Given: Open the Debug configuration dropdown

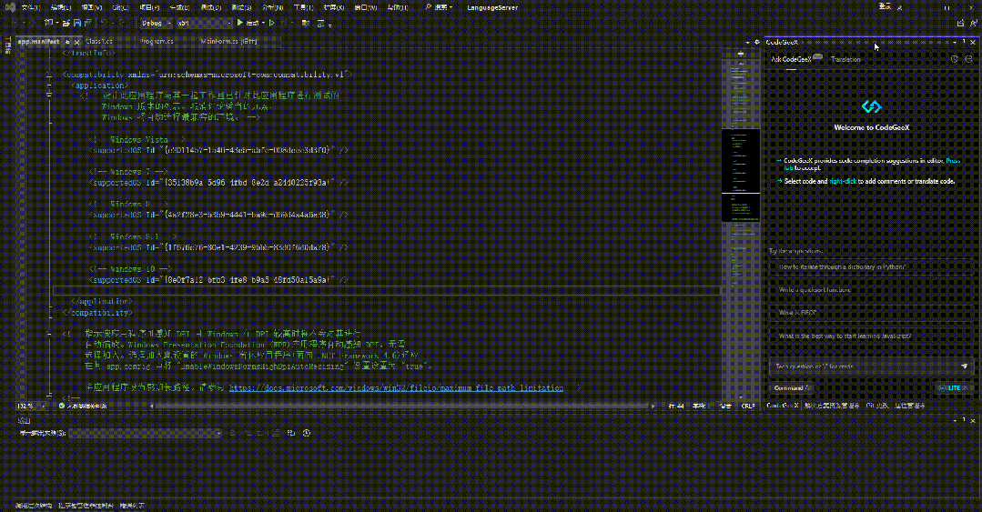Looking at the screenshot, I should (x=156, y=23).
